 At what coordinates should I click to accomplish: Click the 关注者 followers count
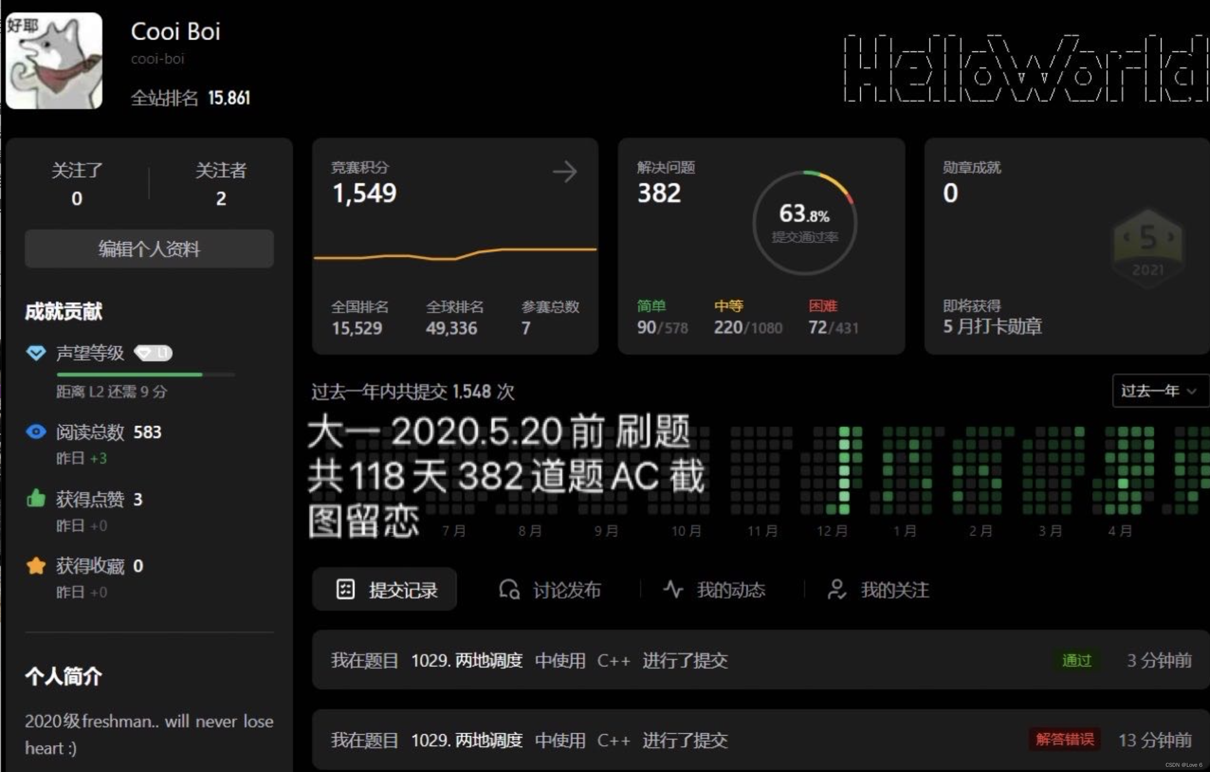pos(220,199)
